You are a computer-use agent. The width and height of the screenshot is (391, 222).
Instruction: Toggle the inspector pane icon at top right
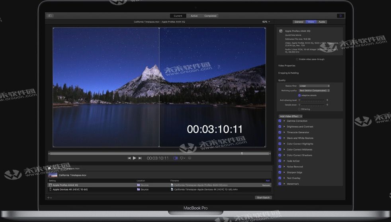(x=340, y=16)
